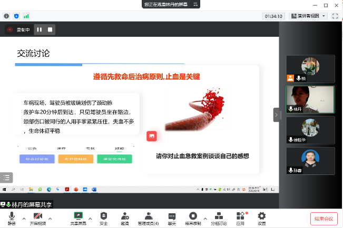Collapse the participant video sidebar arrow
Image resolution: width=343 pixels, height=228 pixels.
point(277,115)
